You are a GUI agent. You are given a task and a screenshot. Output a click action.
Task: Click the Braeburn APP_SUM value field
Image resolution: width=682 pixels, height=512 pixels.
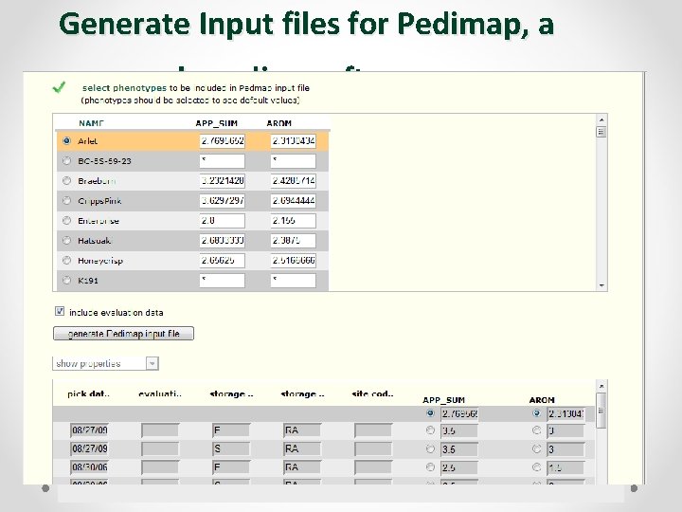(223, 181)
